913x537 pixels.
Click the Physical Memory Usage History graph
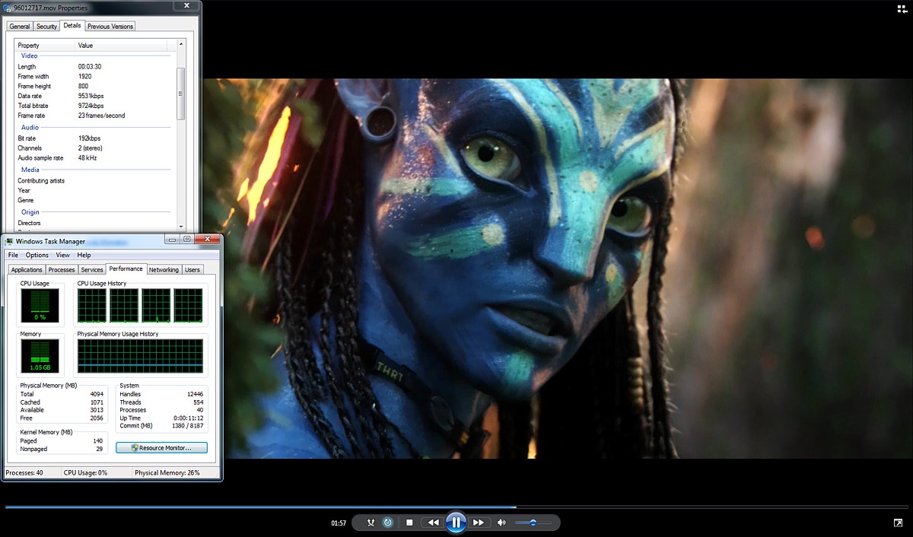pos(140,357)
